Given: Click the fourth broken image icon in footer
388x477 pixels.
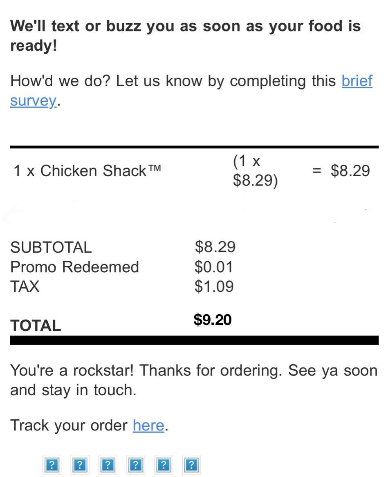Looking at the screenshot, I should 136,465.
